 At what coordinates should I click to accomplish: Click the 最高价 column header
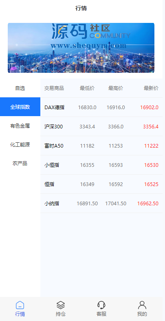coord(116,88)
